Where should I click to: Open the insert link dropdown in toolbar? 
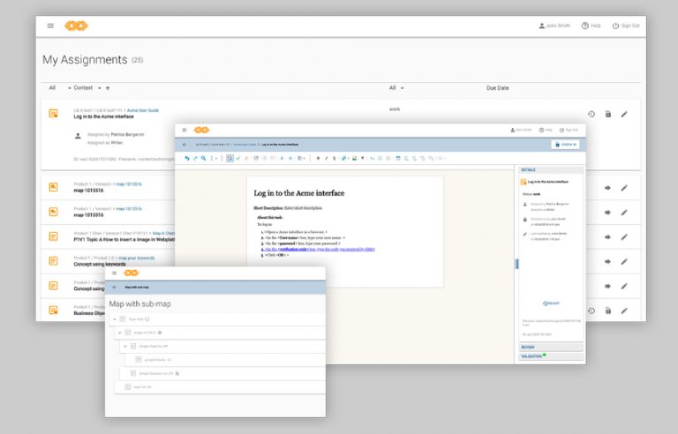[344, 159]
